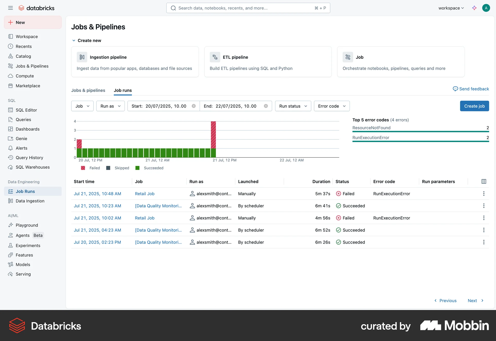Open the Retail Job link

pyautogui.click(x=144, y=193)
